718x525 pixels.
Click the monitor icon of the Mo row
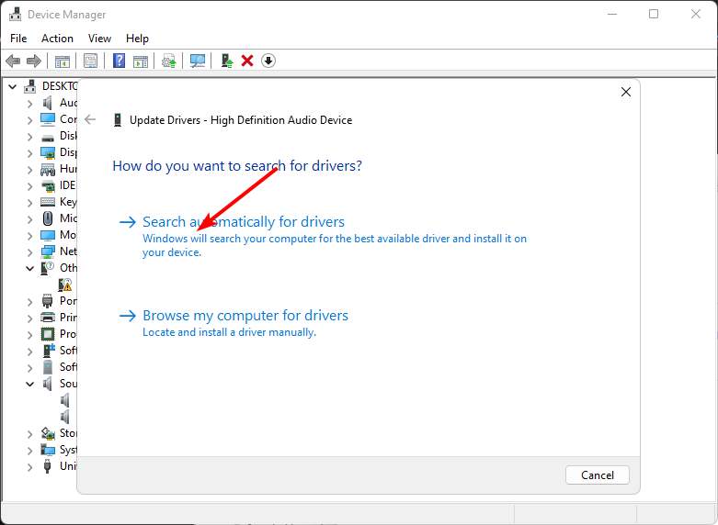(48, 235)
